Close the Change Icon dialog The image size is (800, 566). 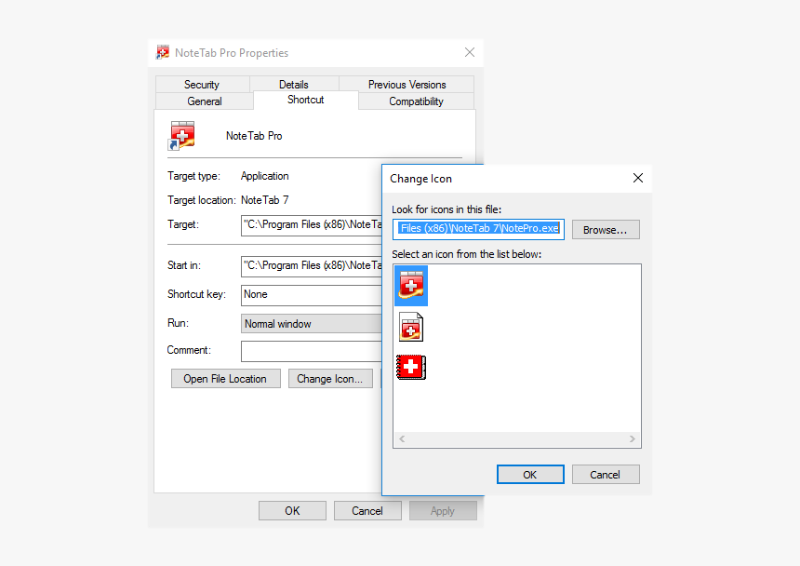pyautogui.click(x=638, y=178)
